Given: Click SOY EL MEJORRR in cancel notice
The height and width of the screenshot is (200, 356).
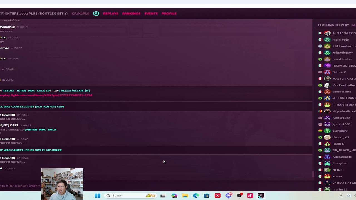Looking at the screenshot, I should click(x=48, y=150).
